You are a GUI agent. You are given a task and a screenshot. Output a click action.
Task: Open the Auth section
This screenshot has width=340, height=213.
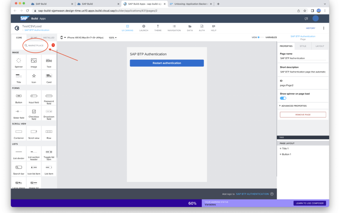[202, 28]
